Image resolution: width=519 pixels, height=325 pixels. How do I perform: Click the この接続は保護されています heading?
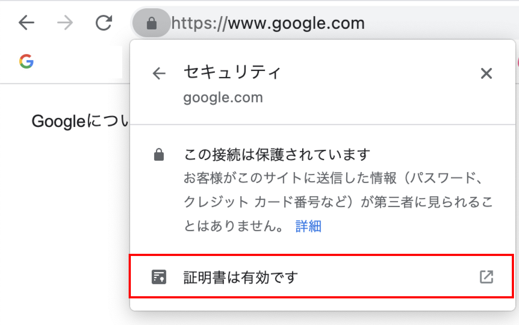click(x=277, y=155)
